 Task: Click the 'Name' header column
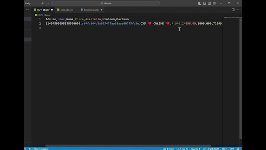[x=70, y=19]
